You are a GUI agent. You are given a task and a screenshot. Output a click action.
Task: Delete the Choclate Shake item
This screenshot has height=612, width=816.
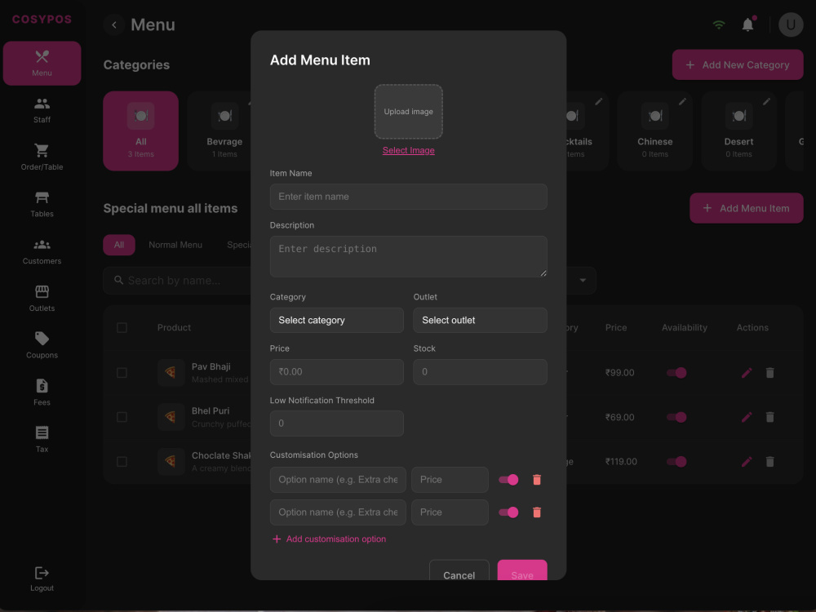770,462
